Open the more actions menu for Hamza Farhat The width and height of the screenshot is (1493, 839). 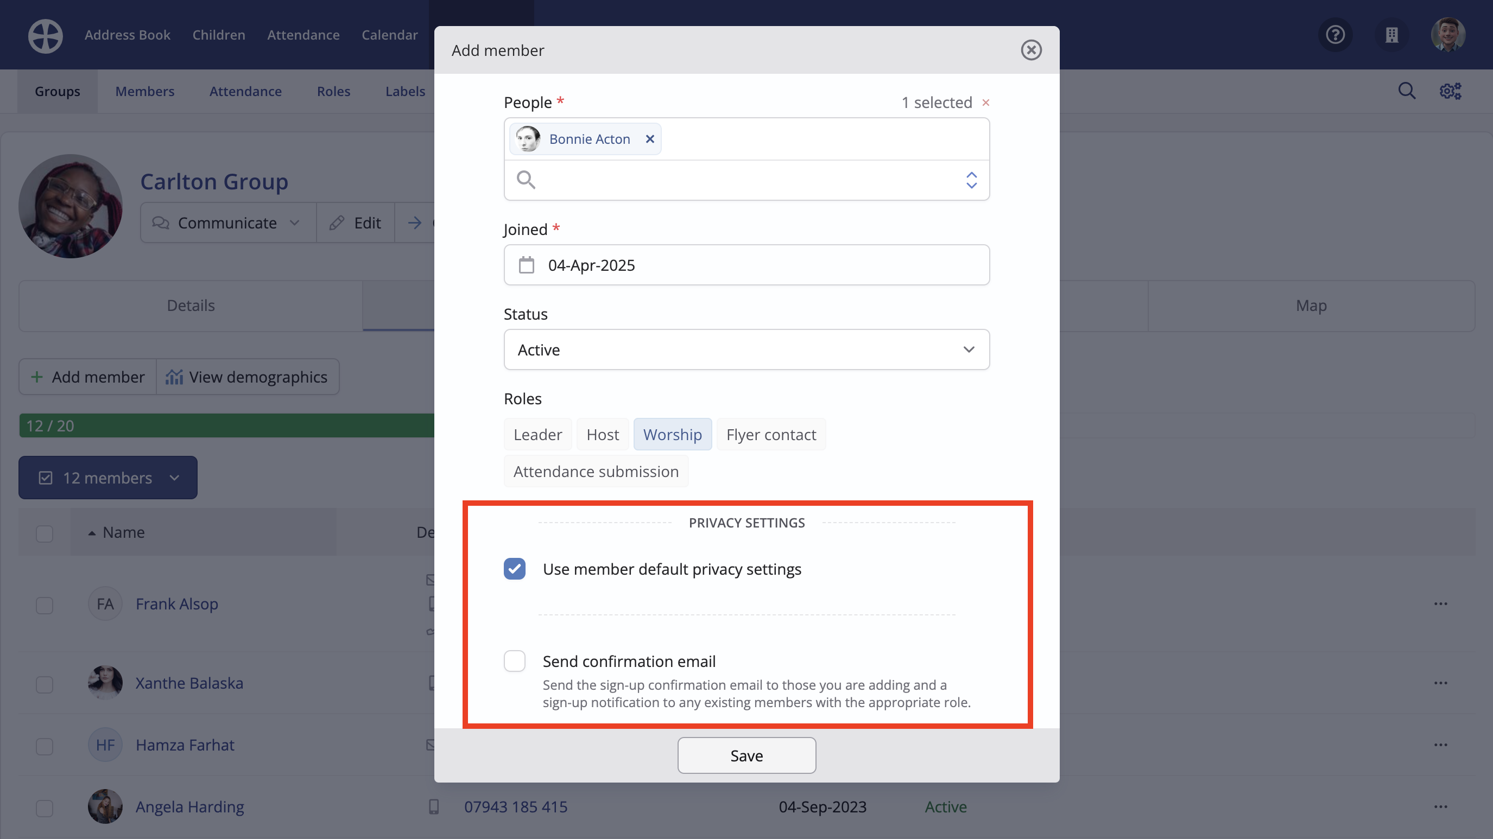pos(1441,745)
